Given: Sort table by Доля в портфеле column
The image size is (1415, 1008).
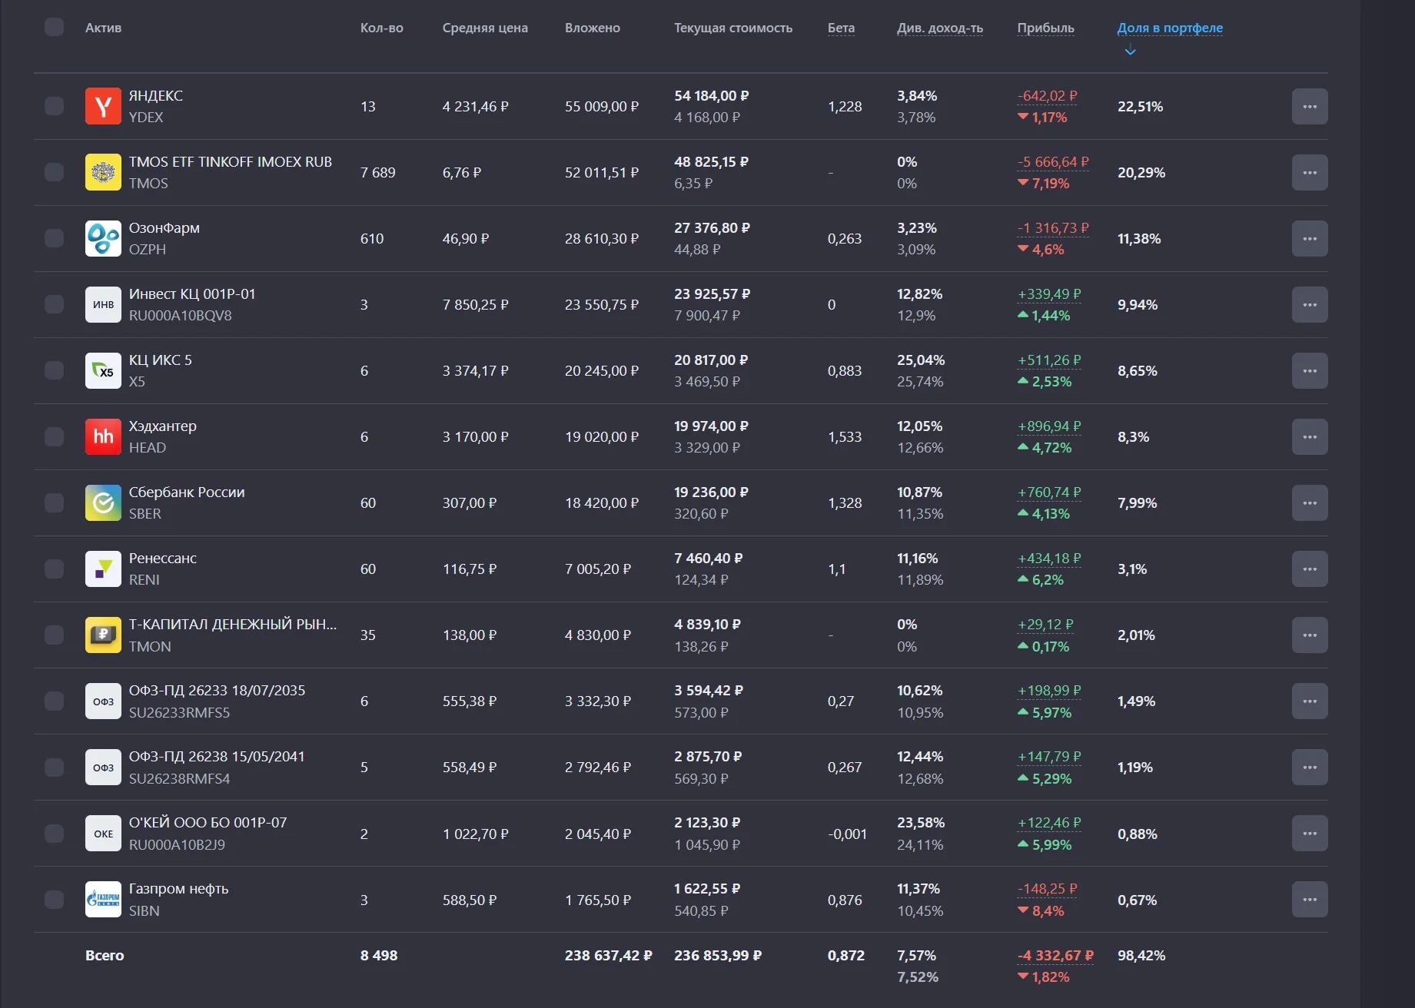Looking at the screenshot, I should click(1170, 28).
